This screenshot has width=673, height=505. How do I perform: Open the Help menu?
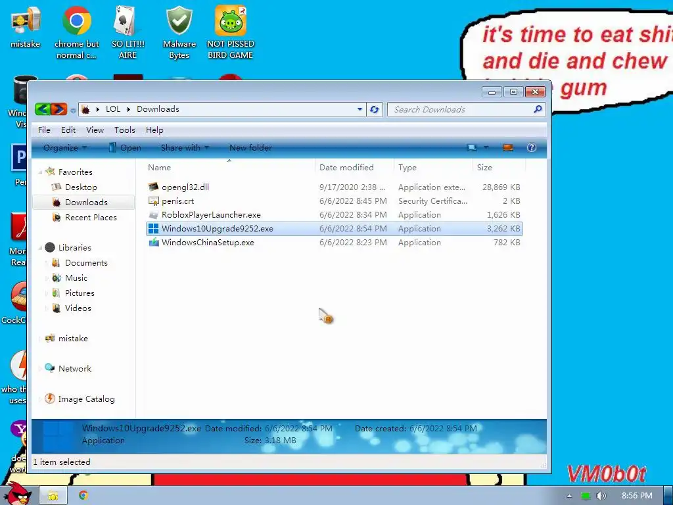point(154,130)
